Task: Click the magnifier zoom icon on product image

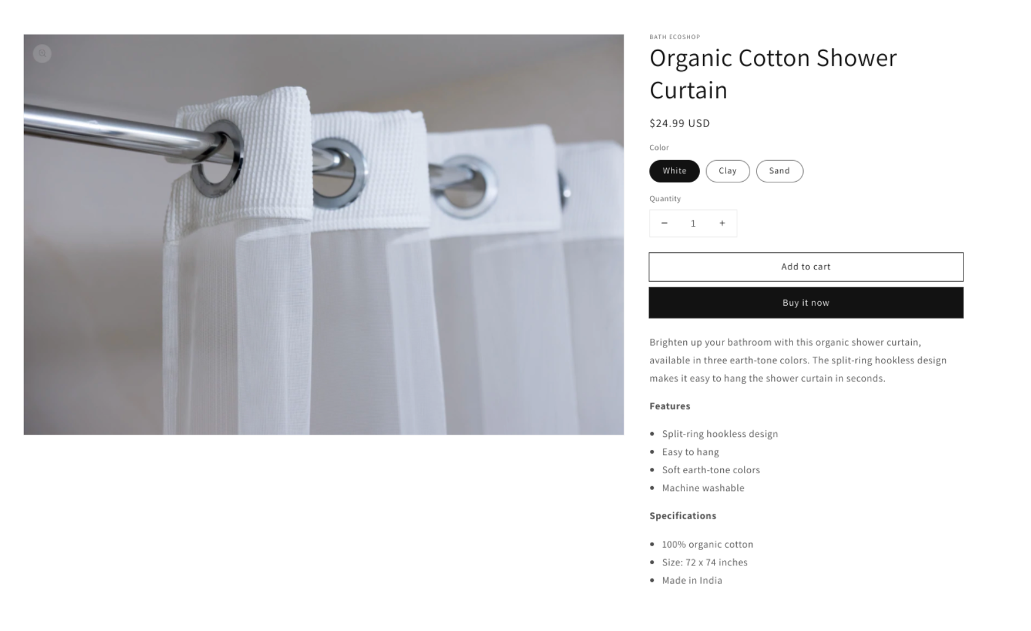Action: tap(42, 53)
